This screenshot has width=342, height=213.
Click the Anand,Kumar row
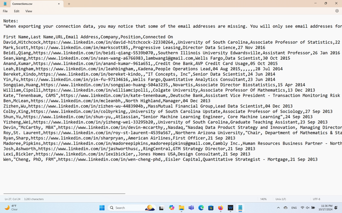141,63
